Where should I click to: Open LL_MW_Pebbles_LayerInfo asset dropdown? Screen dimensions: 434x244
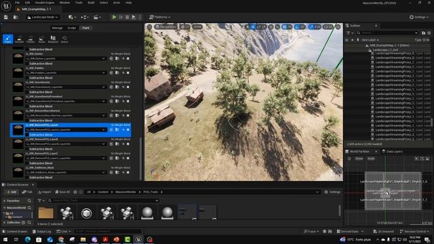coord(66,73)
